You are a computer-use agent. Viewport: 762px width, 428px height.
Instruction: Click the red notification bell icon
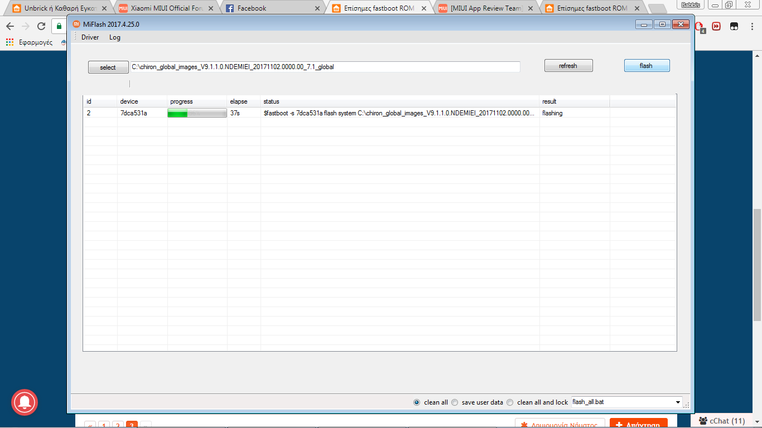[25, 402]
